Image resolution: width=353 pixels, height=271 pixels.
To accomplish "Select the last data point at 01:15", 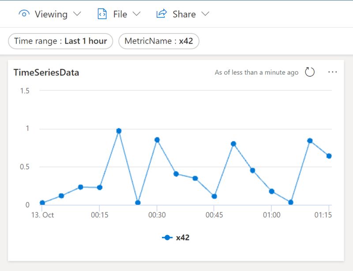I will (x=328, y=155).
